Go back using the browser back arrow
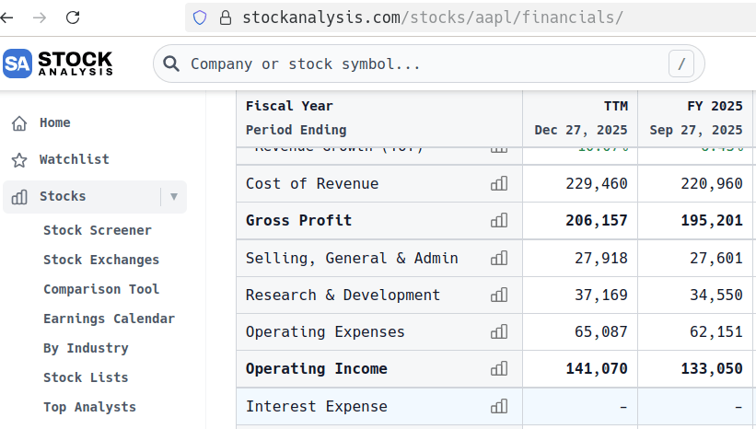The width and height of the screenshot is (756, 429). [6, 17]
